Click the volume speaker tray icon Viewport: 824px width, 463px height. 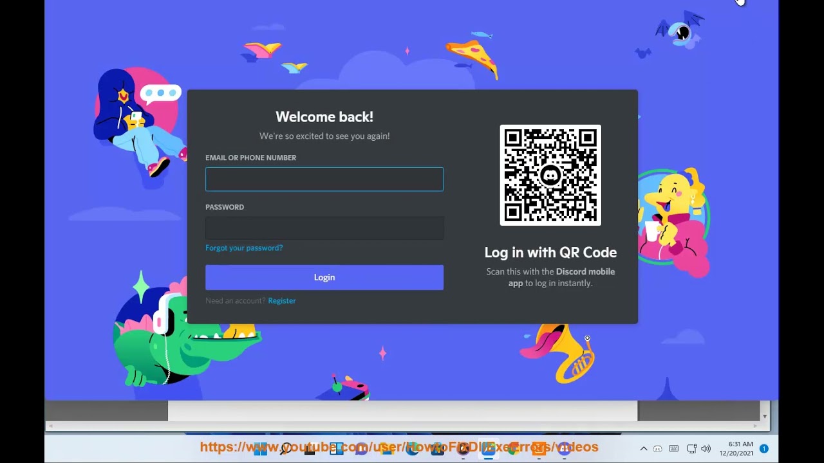[706, 449]
